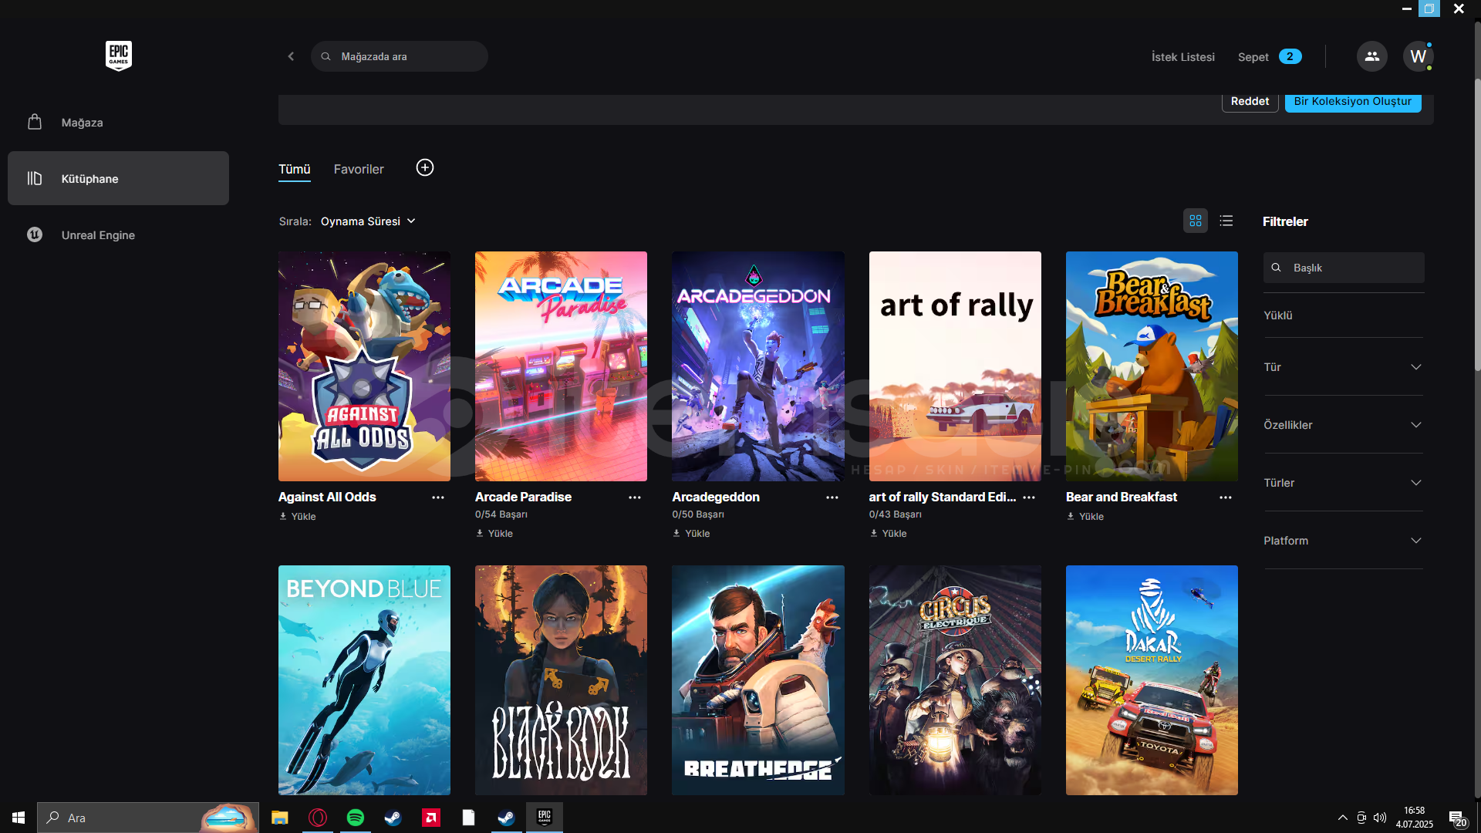This screenshot has width=1481, height=833.
Task: Open the Sepet cart
Action: pos(1270,57)
